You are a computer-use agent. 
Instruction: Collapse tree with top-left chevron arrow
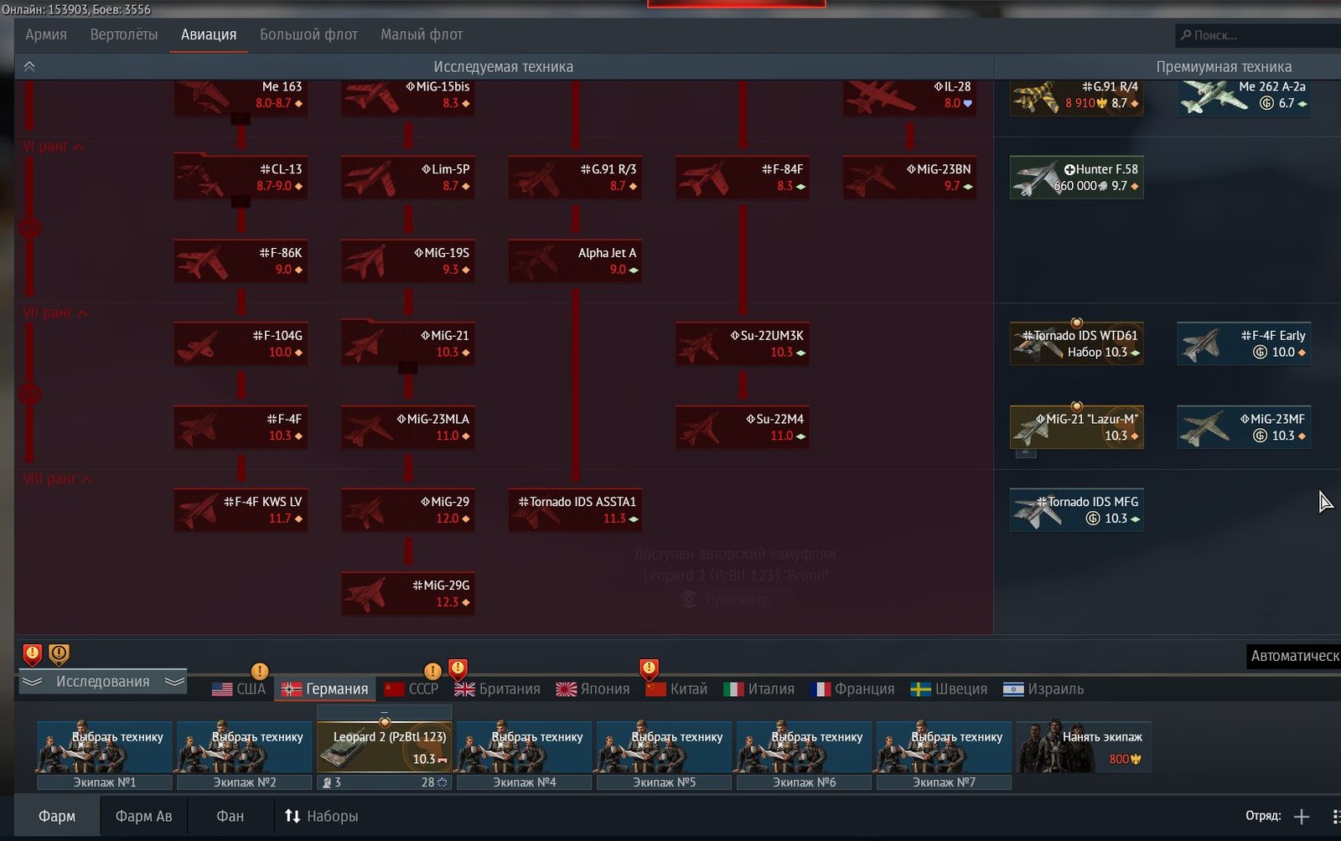(29, 66)
